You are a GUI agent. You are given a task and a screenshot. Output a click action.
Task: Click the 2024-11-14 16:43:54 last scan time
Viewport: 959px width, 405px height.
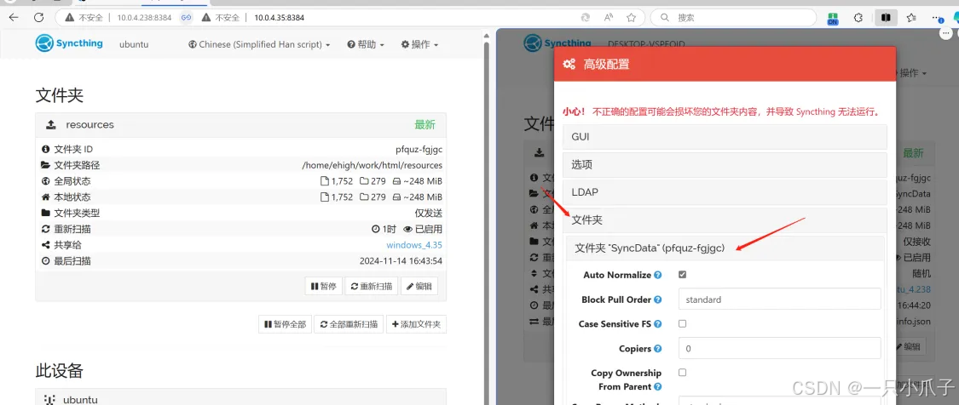click(x=402, y=261)
